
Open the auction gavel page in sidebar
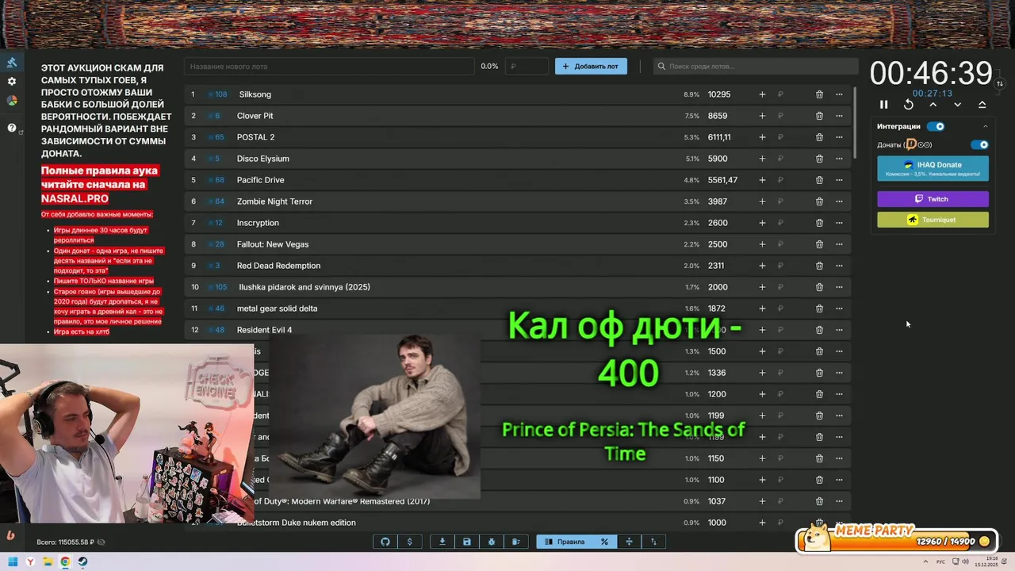[12, 63]
